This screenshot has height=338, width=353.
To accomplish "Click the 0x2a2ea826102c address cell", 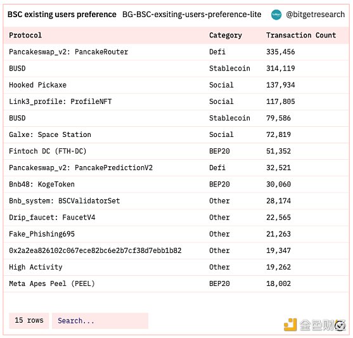I will pyautogui.click(x=95, y=250).
